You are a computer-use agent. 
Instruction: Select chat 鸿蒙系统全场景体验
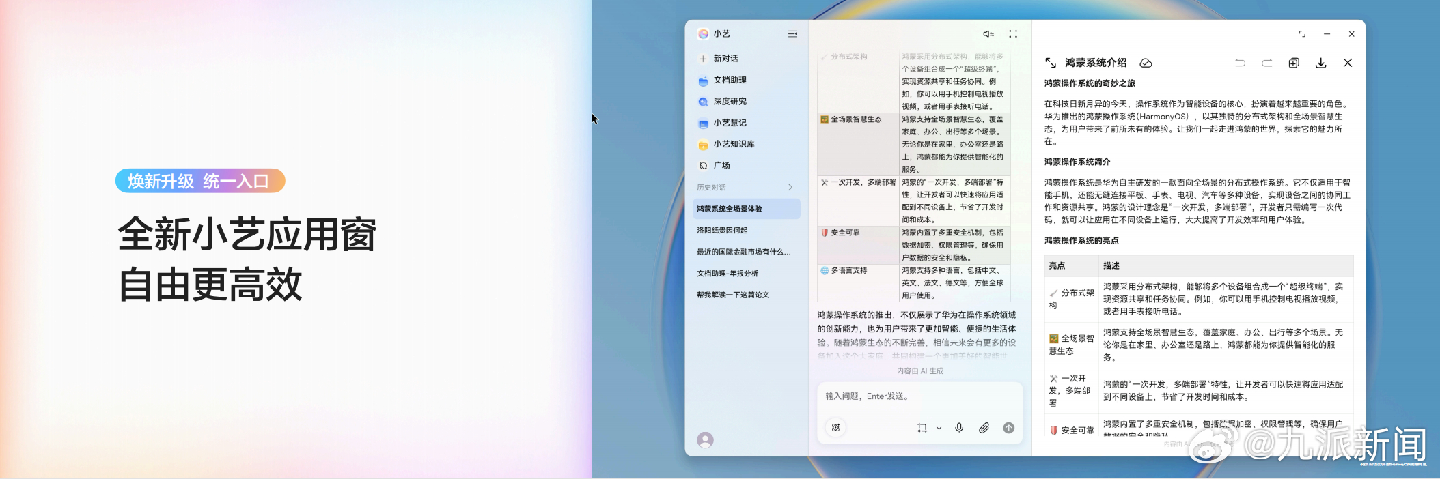pyautogui.click(x=746, y=209)
